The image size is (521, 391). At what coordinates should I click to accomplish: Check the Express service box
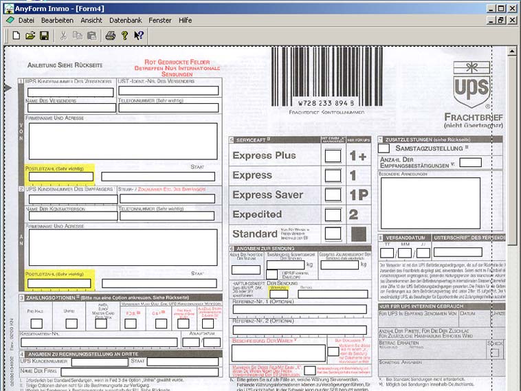click(333, 175)
